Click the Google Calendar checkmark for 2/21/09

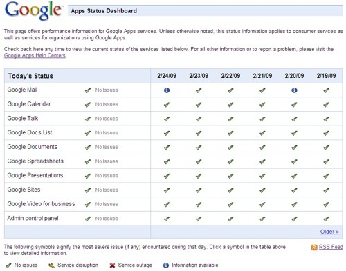click(x=262, y=105)
